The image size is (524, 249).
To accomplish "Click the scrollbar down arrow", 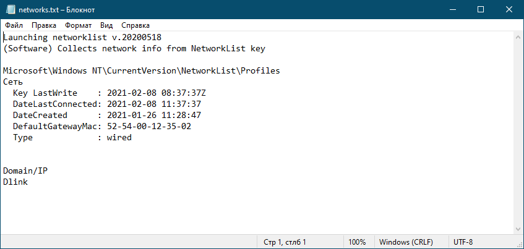I will point(518,229).
